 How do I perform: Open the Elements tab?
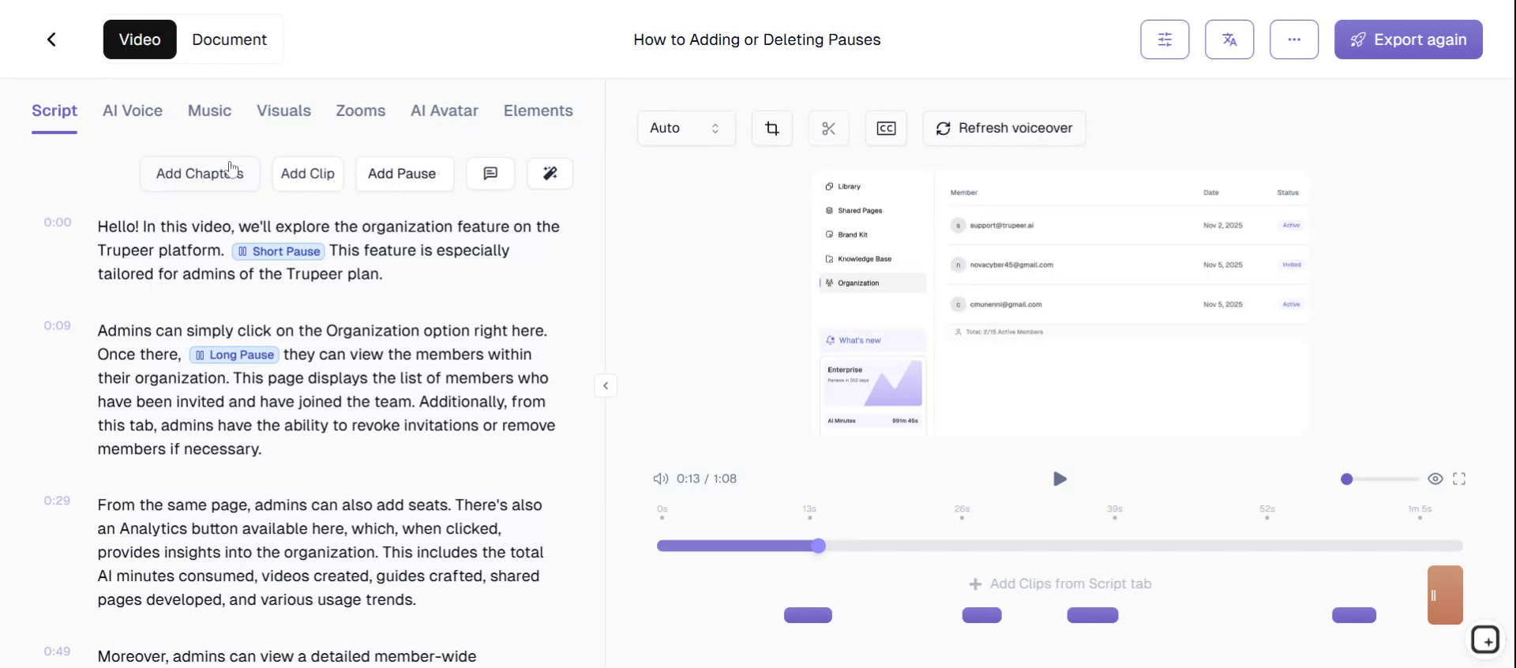tap(538, 111)
